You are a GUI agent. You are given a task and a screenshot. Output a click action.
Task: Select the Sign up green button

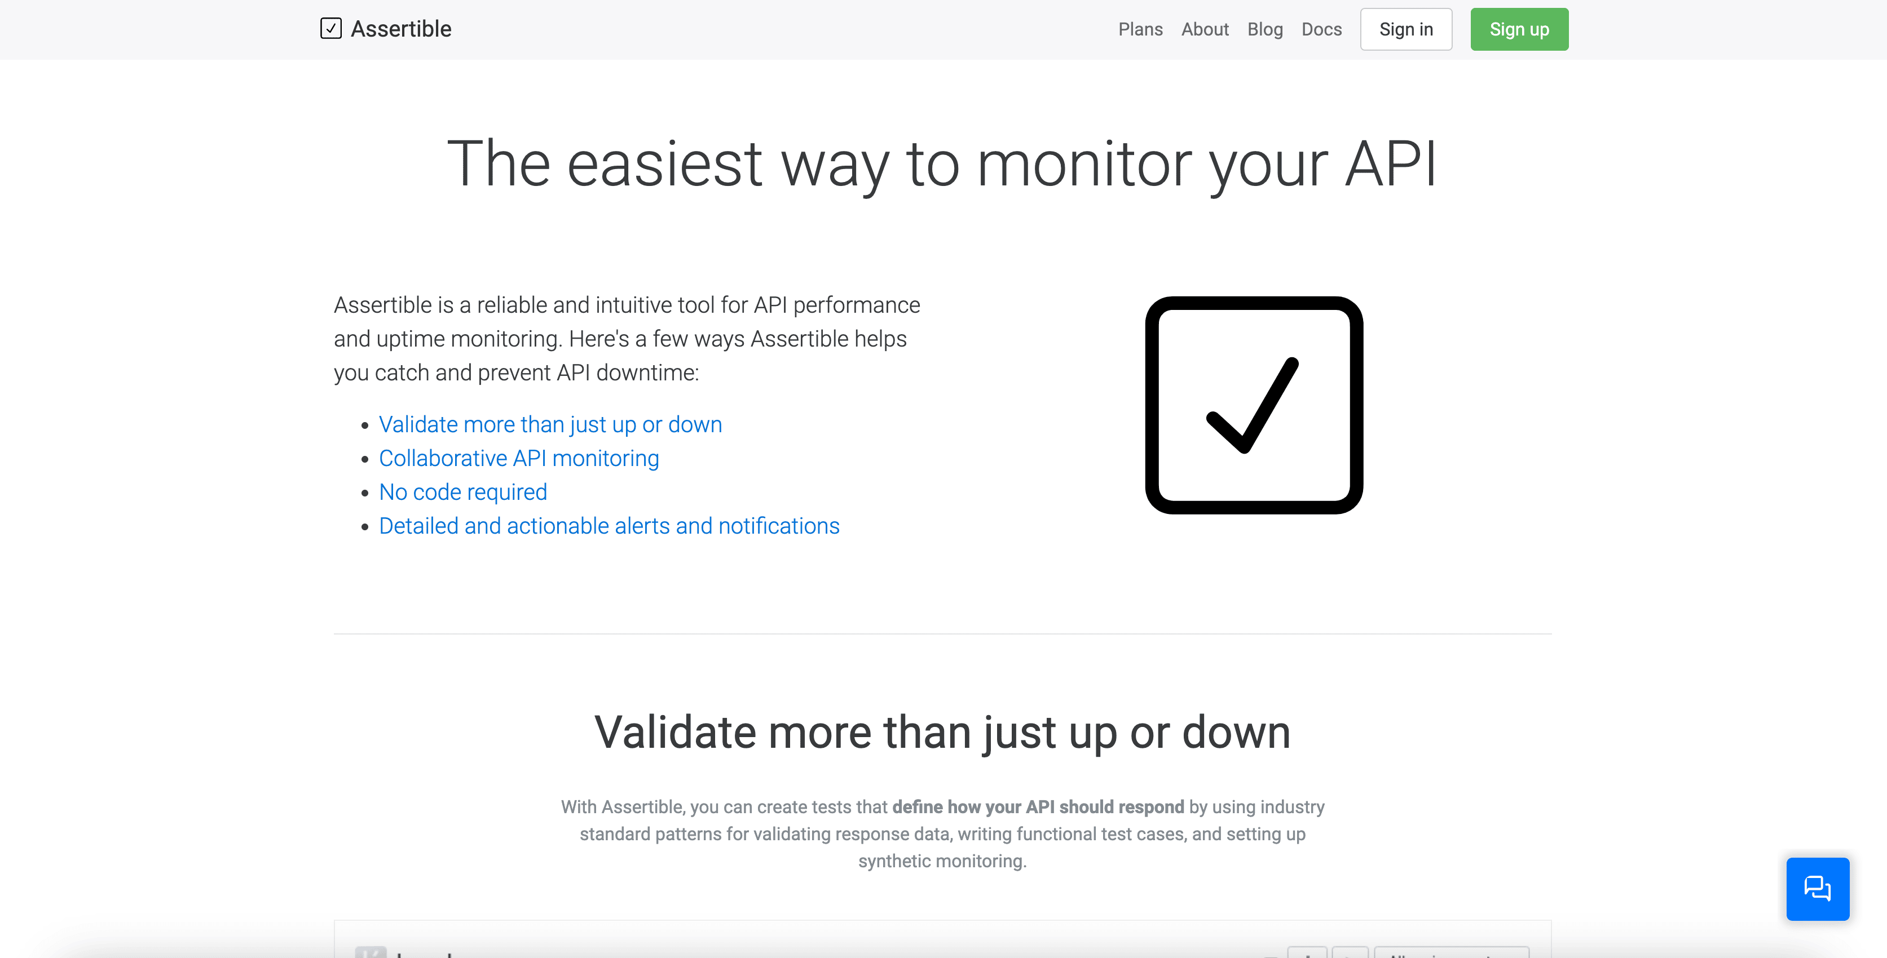pyautogui.click(x=1518, y=29)
